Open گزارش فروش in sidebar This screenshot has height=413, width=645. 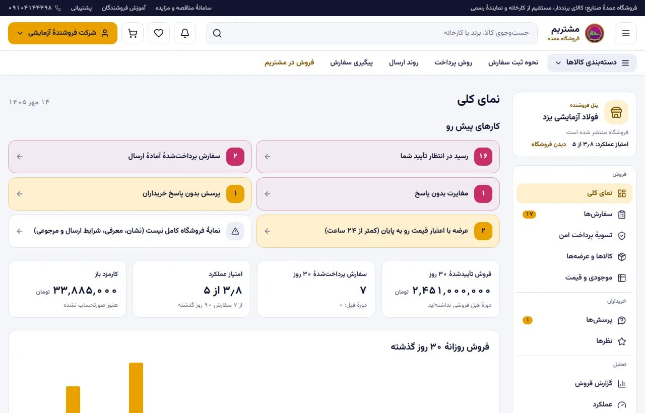[x=574, y=384]
